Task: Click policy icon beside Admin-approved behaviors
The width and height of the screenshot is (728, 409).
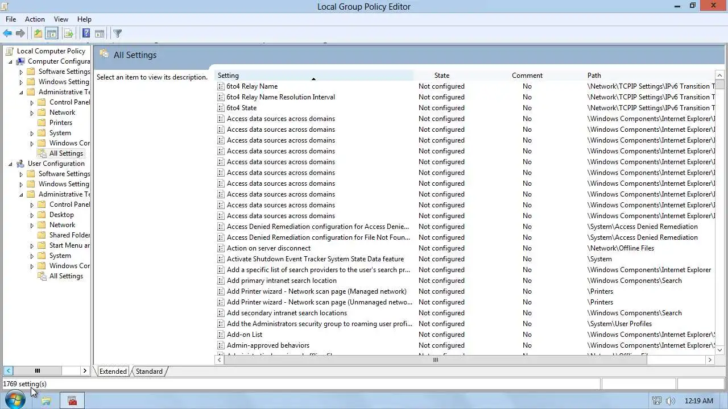Action: coord(221,345)
